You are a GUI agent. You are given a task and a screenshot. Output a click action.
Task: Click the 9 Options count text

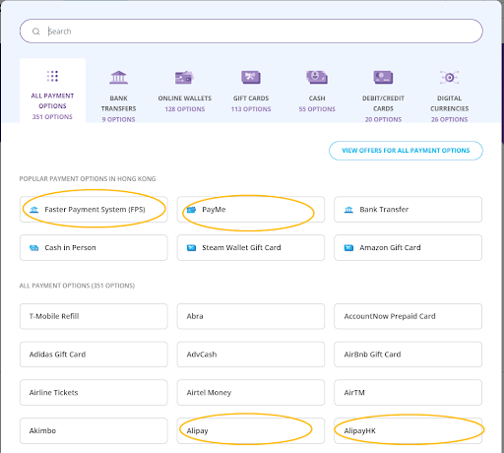(118, 119)
